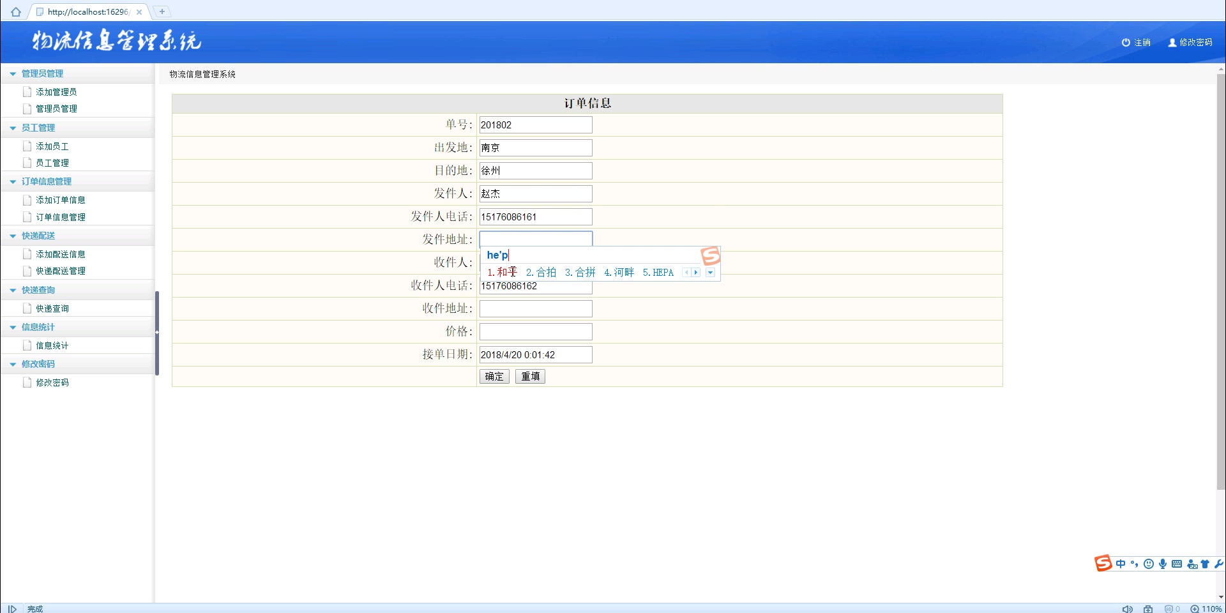Click the browser home icon

pyautogui.click(x=16, y=11)
